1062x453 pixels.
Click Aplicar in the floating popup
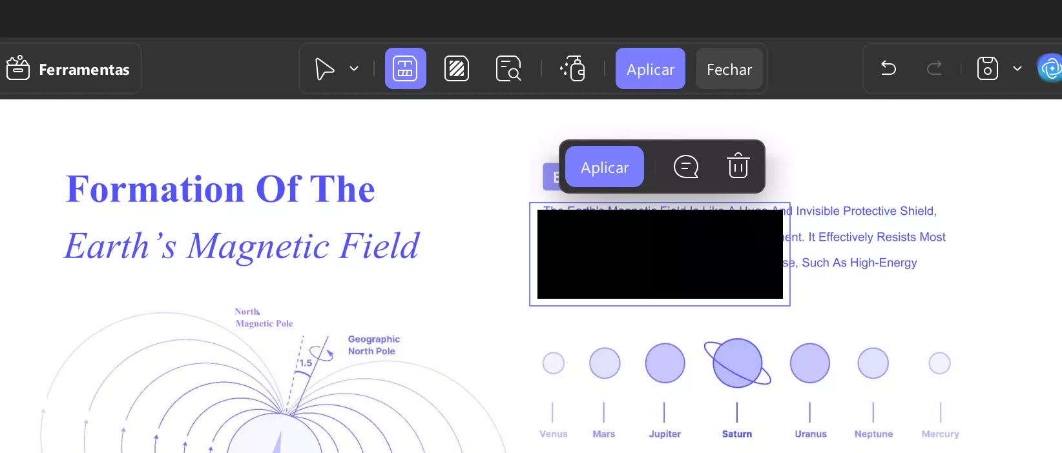(605, 167)
